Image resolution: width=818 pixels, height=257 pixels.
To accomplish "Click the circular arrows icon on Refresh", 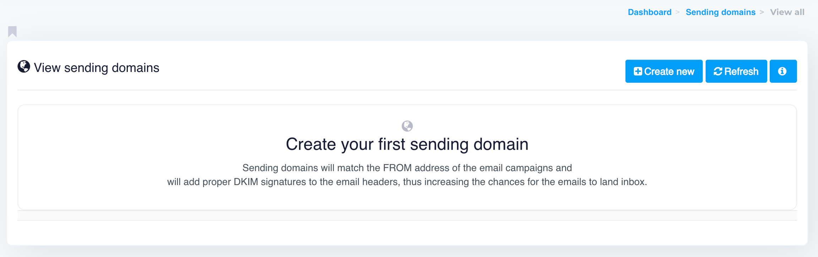I will click(718, 72).
